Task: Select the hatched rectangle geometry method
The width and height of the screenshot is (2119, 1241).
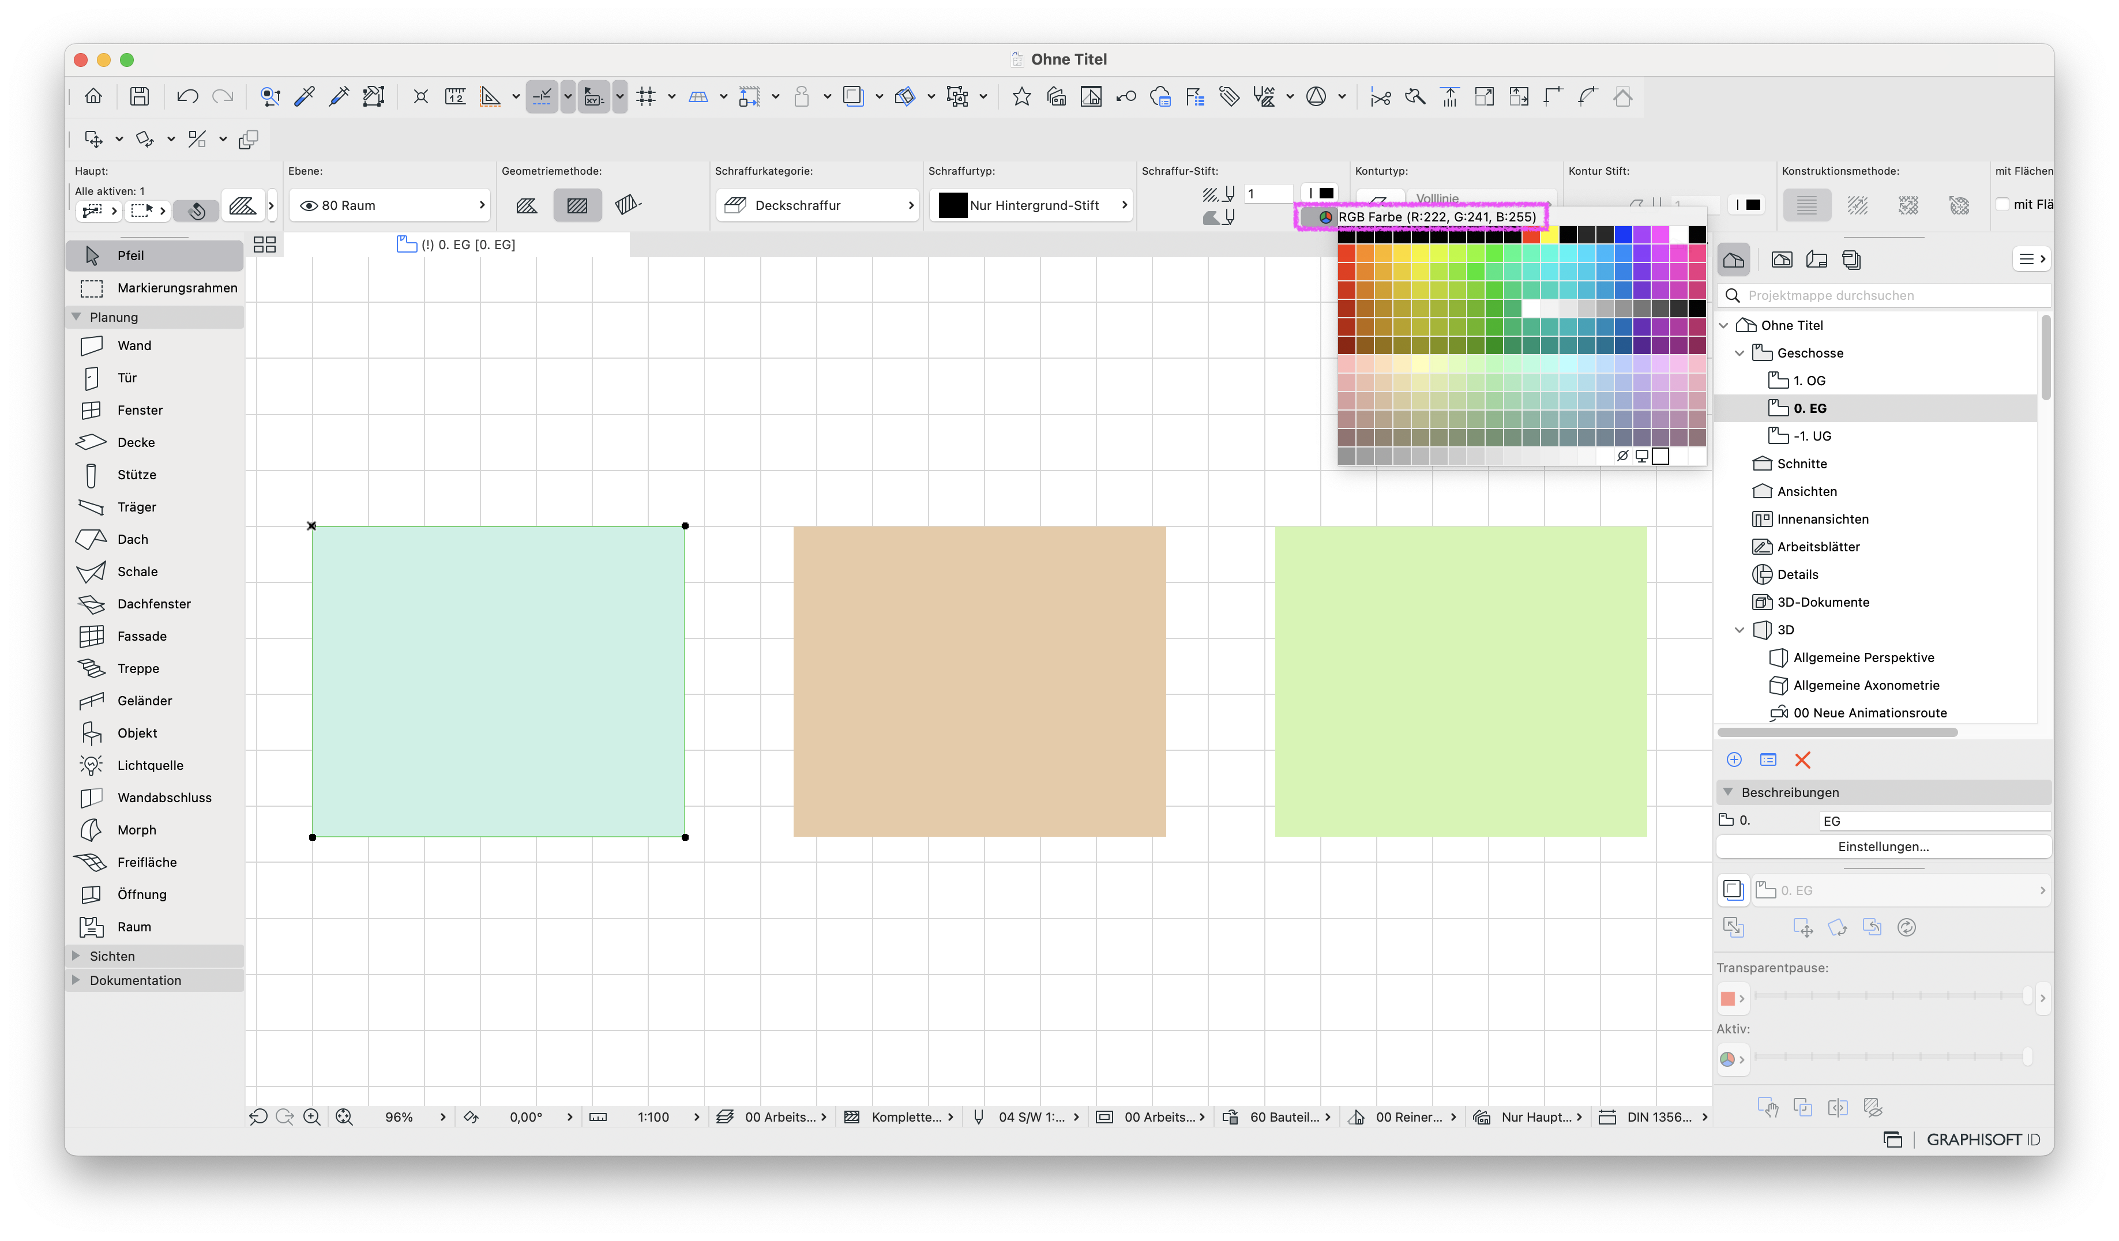Action: tap(578, 205)
